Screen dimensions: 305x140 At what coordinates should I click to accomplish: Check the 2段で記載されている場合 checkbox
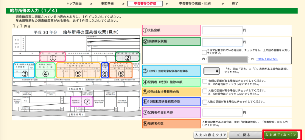204,52
